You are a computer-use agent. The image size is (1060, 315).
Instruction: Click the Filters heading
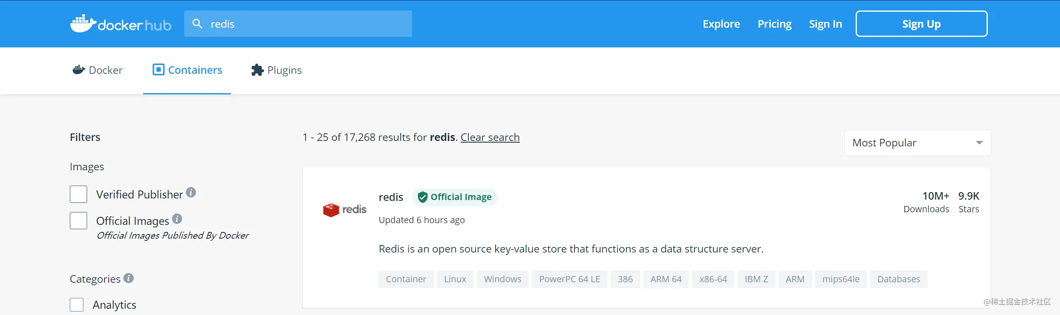point(85,137)
